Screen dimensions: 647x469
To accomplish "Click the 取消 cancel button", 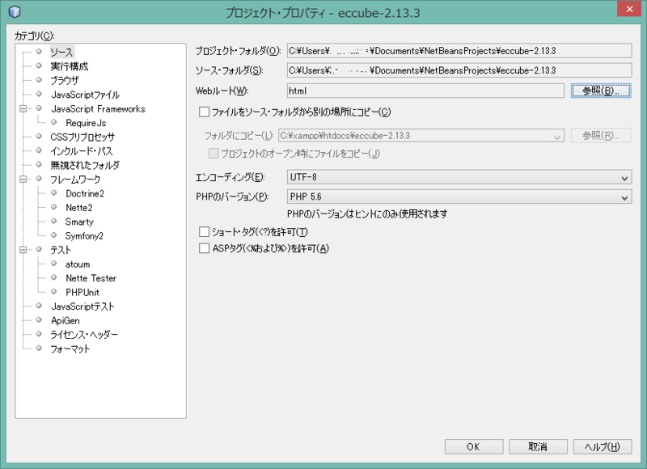I will click(538, 446).
